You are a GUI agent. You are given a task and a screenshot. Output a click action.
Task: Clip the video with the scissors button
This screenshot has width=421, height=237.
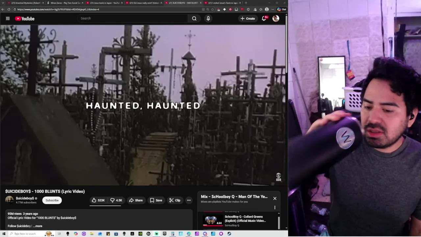175,200
